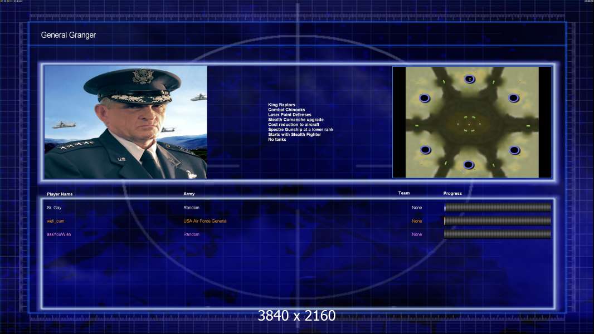Viewport: 594px width, 334px height.
Task: Click the 'Team' column header
Action: click(x=404, y=193)
